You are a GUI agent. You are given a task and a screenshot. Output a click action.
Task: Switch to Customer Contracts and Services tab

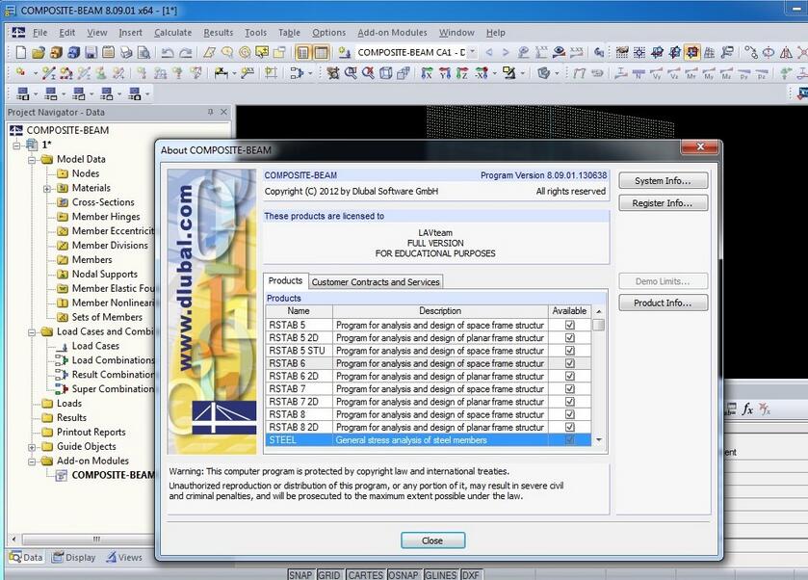376,282
